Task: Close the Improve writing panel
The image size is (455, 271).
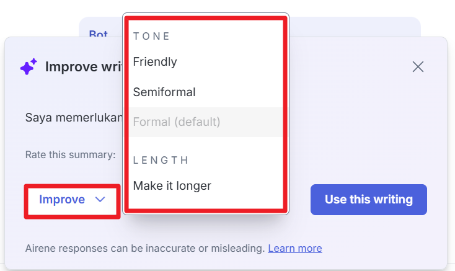Action: tap(418, 67)
